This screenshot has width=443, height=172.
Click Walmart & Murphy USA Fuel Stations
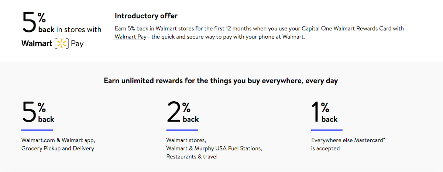coord(214,149)
